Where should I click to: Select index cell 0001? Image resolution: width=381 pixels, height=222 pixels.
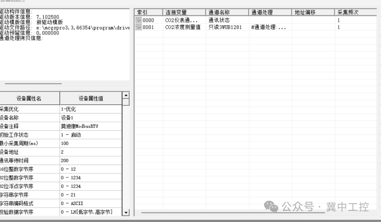tap(148, 27)
